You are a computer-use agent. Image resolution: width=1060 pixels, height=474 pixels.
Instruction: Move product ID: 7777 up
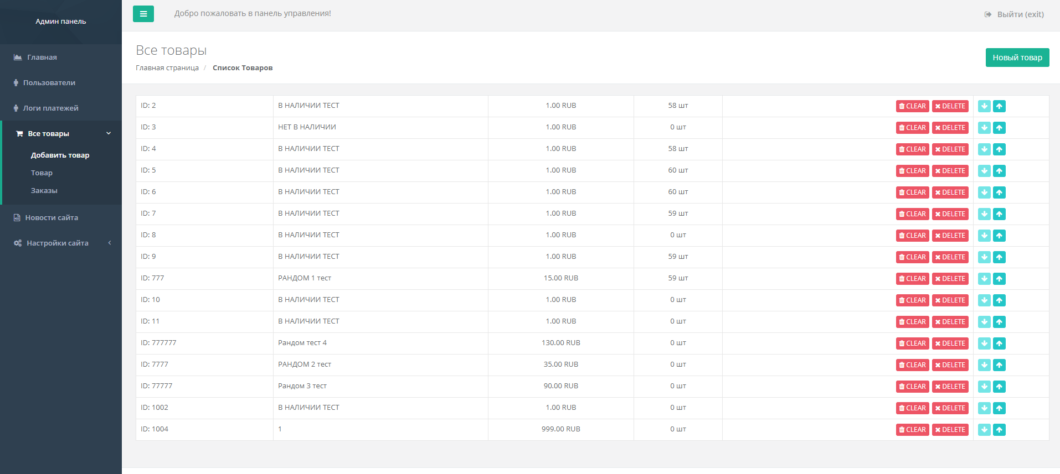[999, 365]
